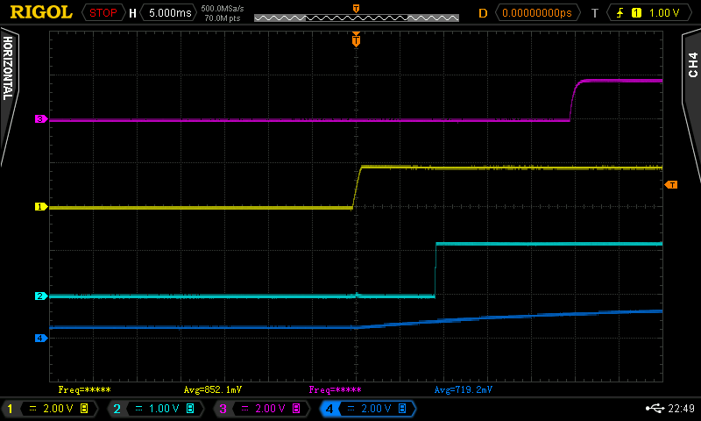Click the channel 3 DC coupling symbol
The width and height of the screenshot is (701, 421).
click(244, 409)
